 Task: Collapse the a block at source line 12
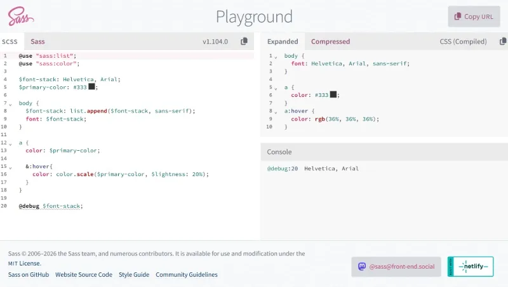(x=10, y=144)
